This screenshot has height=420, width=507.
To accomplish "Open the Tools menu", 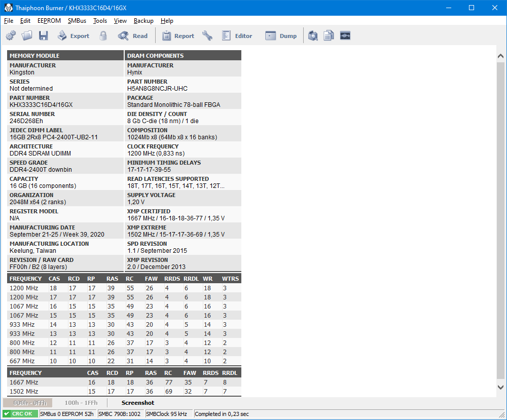I will click(100, 21).
